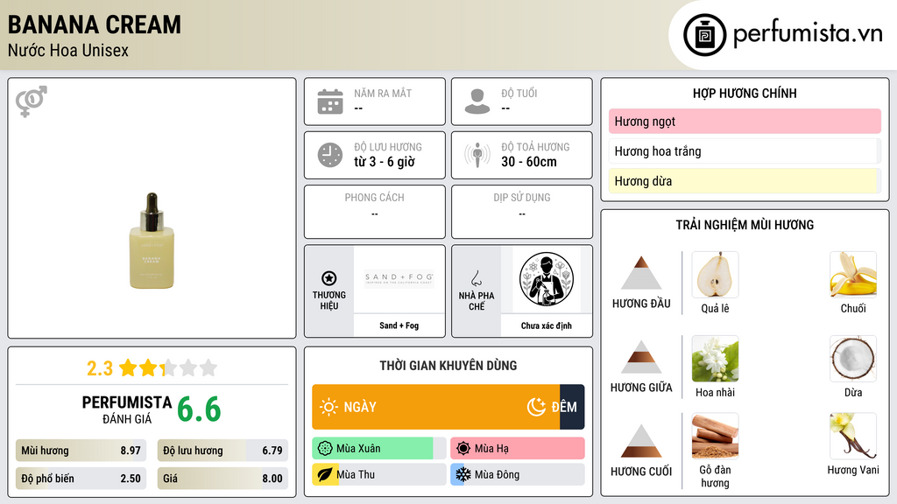Viewport: 897px width, 504px height.
Task: Click the Độ phổ biến 2.50 score bar
Action: point(81,479)
